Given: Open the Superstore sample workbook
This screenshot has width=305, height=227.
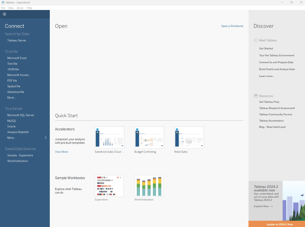Looking at the screenshot, I should click(109, 186).
